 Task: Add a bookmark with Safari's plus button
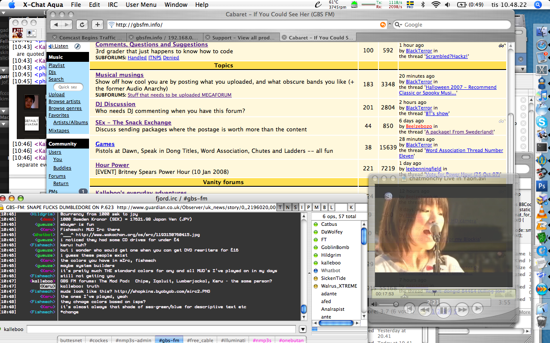tap(98, 24)
